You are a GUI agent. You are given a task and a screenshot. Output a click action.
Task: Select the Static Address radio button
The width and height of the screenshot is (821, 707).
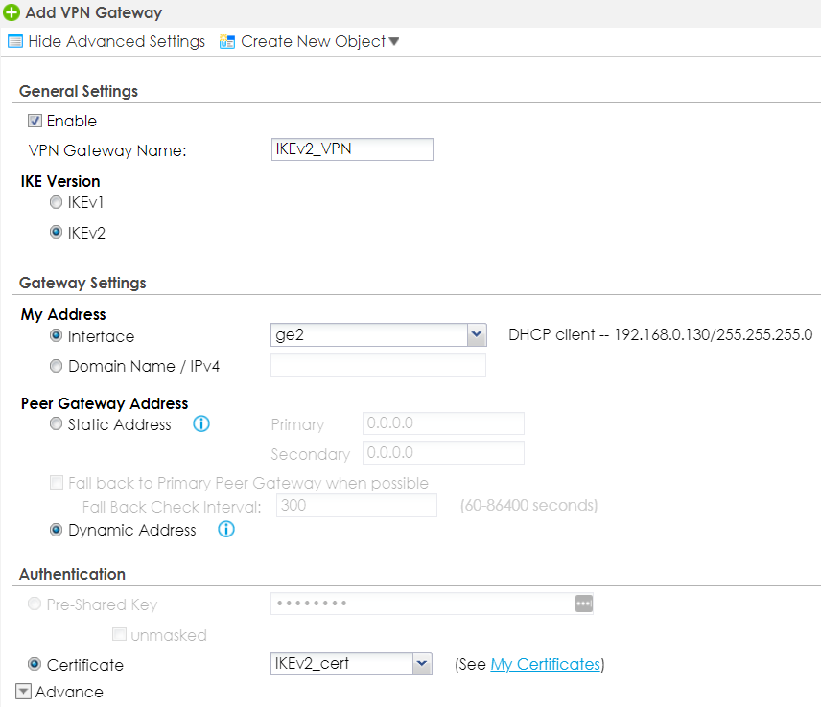pos(56,424)
